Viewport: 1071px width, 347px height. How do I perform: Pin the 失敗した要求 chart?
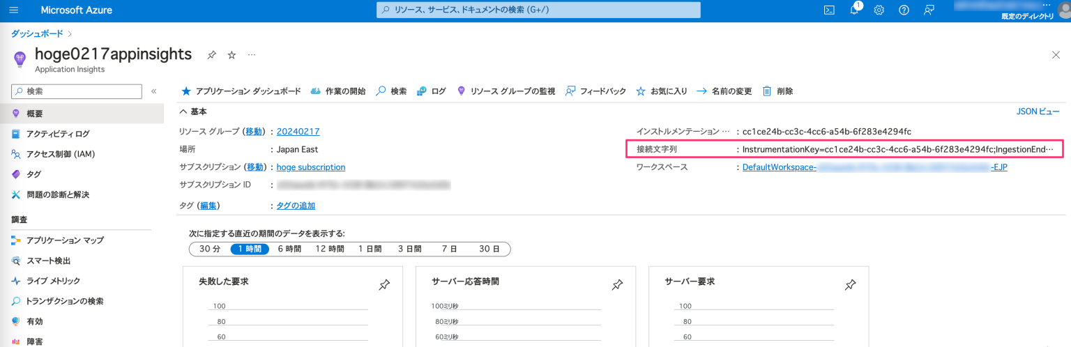tap(384, 284)
